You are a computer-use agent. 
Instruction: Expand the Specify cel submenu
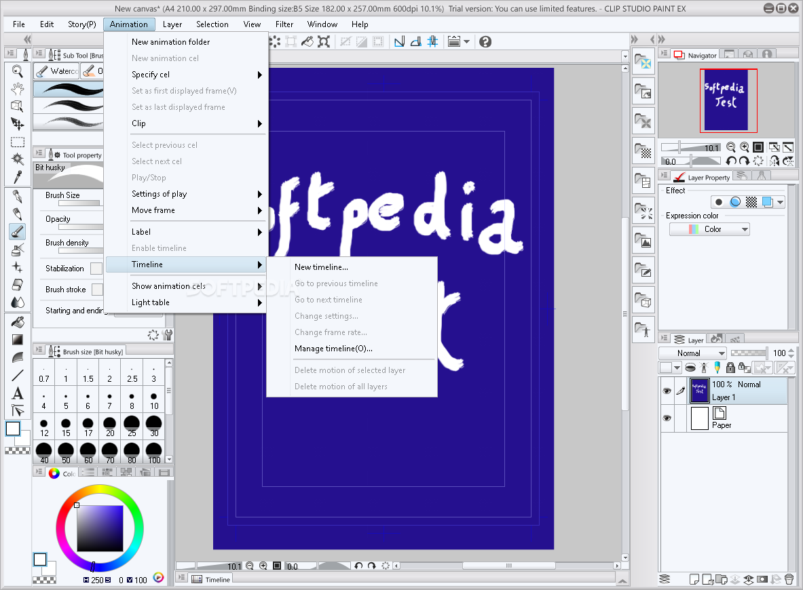tap(187, 75)
